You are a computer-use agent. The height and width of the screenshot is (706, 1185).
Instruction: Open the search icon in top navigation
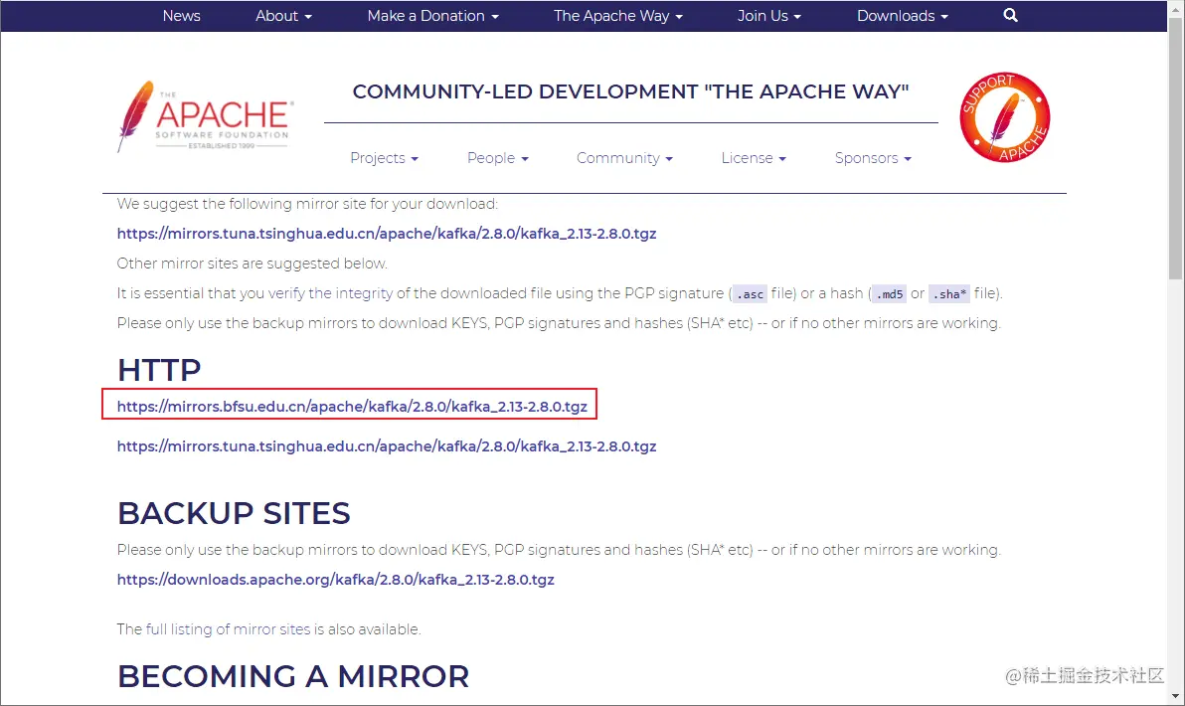[1010, 15]
